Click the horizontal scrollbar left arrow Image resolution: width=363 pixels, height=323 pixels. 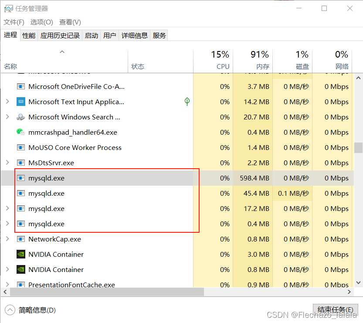click(5, 292)
